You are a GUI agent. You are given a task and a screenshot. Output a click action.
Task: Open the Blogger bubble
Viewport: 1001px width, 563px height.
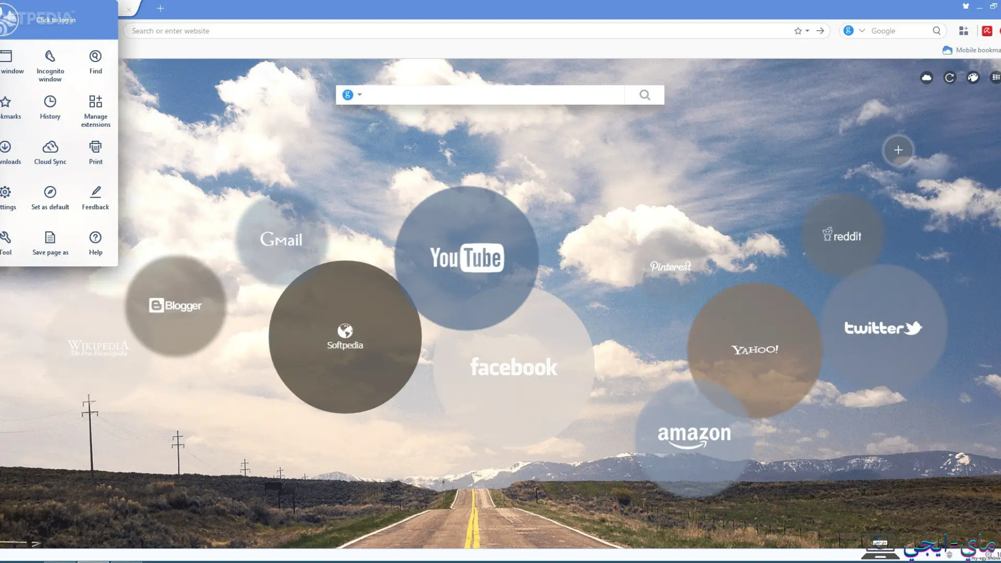[175, 305]
